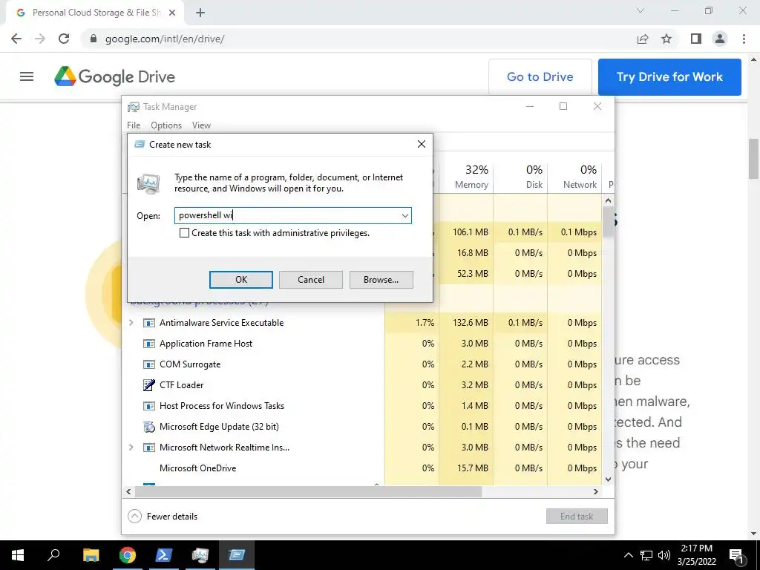Click Chrome page vertical scrollbar thumb
The height and width of the screenshot is (570, 760).
coord(754,159)
